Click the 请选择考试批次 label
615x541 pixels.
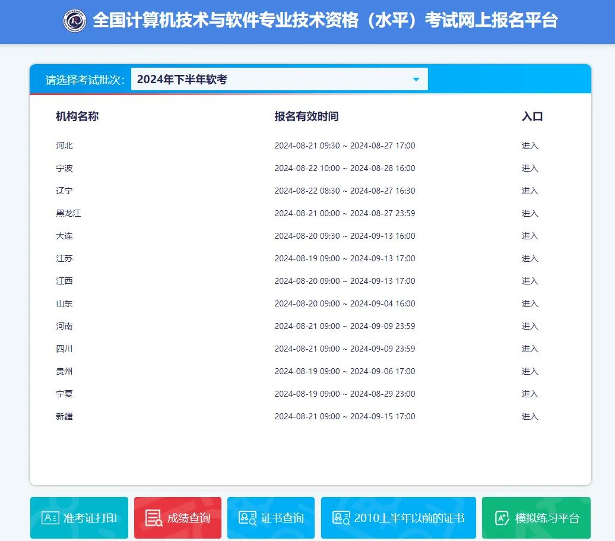point(85,80)
